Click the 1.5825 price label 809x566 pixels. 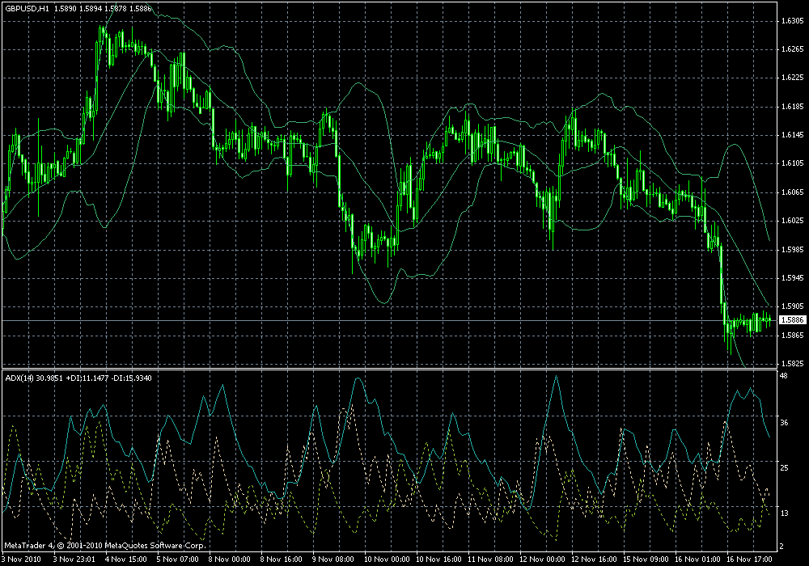coord(793,363)
